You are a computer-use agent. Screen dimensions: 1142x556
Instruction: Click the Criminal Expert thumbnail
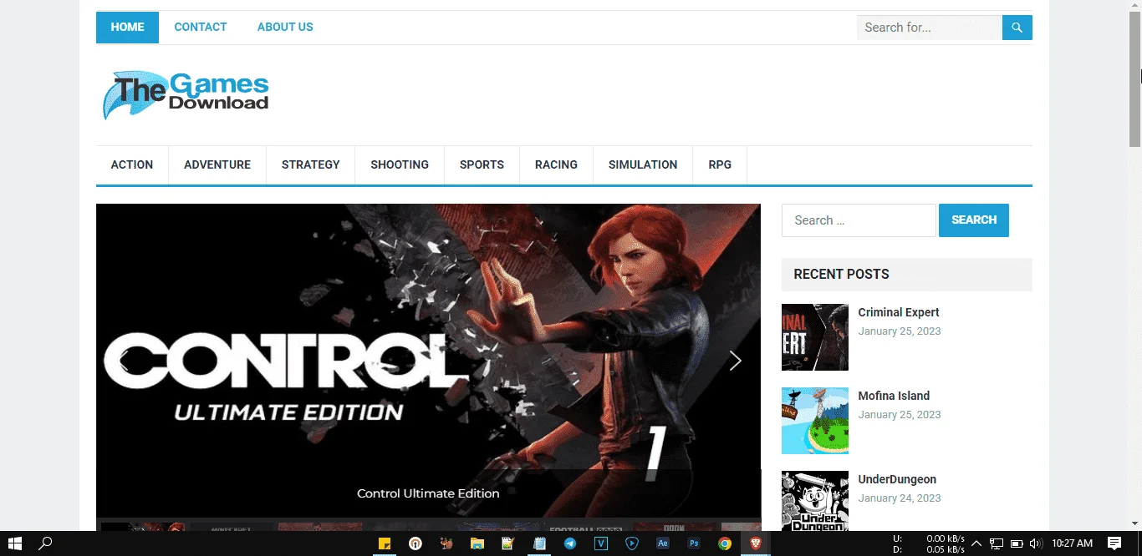(815, 337)
